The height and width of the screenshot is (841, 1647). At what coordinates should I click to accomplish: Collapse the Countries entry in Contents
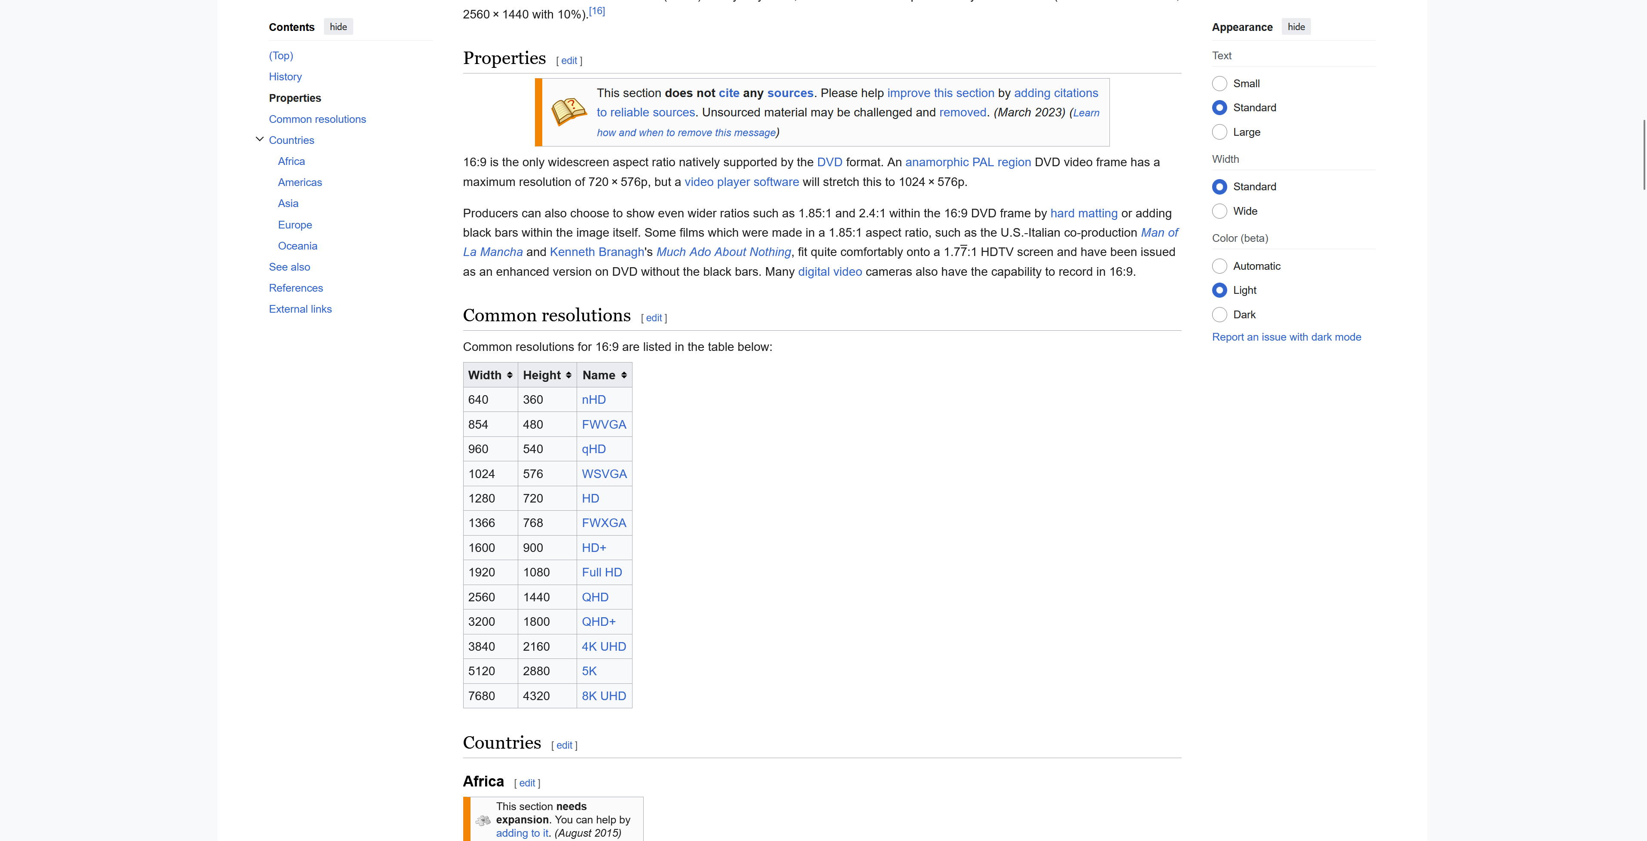[260, 138]
